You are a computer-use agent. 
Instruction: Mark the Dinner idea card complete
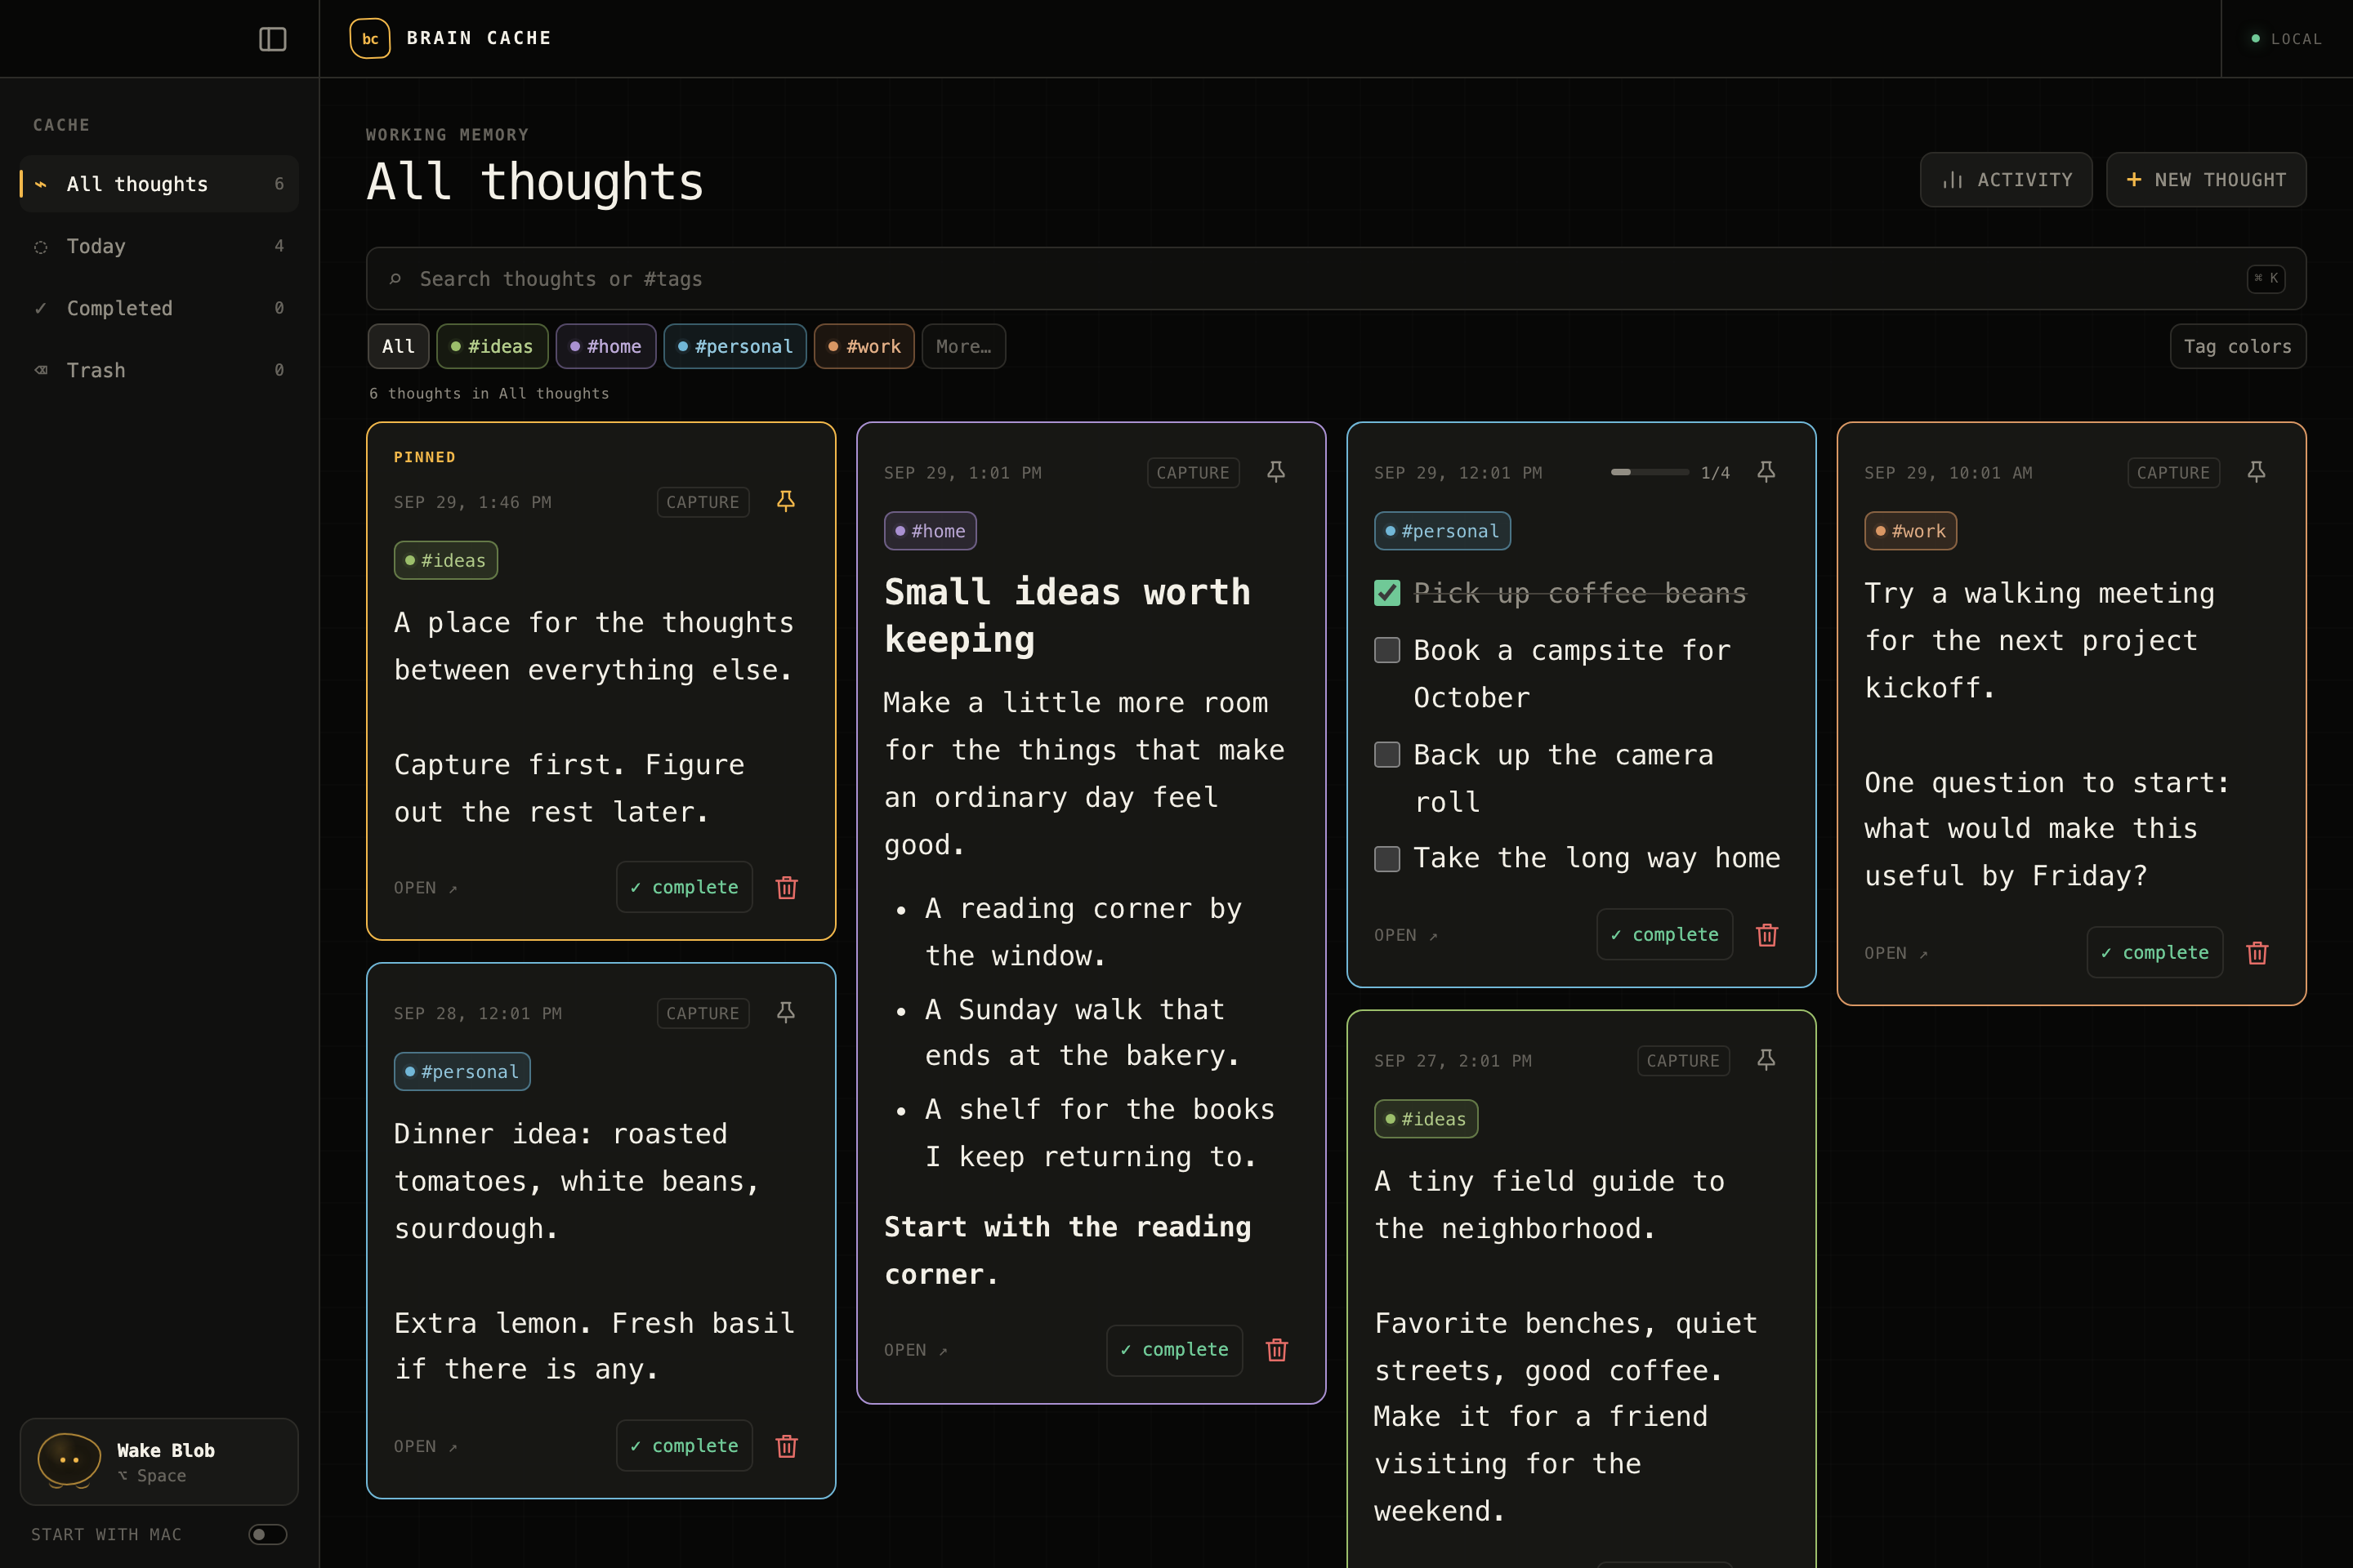click(x=685, y=1446)
